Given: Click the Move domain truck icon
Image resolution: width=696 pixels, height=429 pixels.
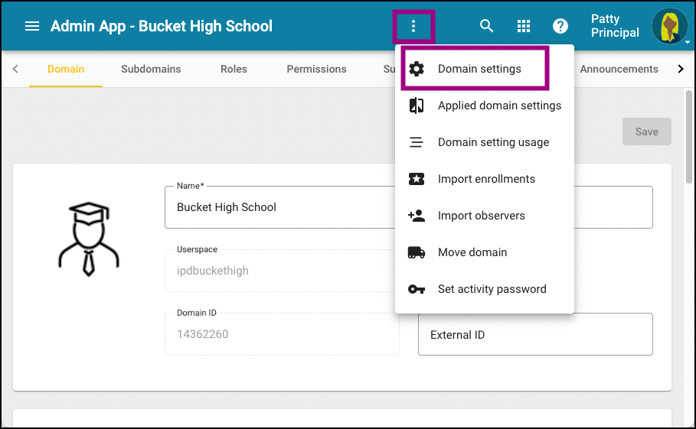Looking at the screenshot, I should tap(417, 252).
